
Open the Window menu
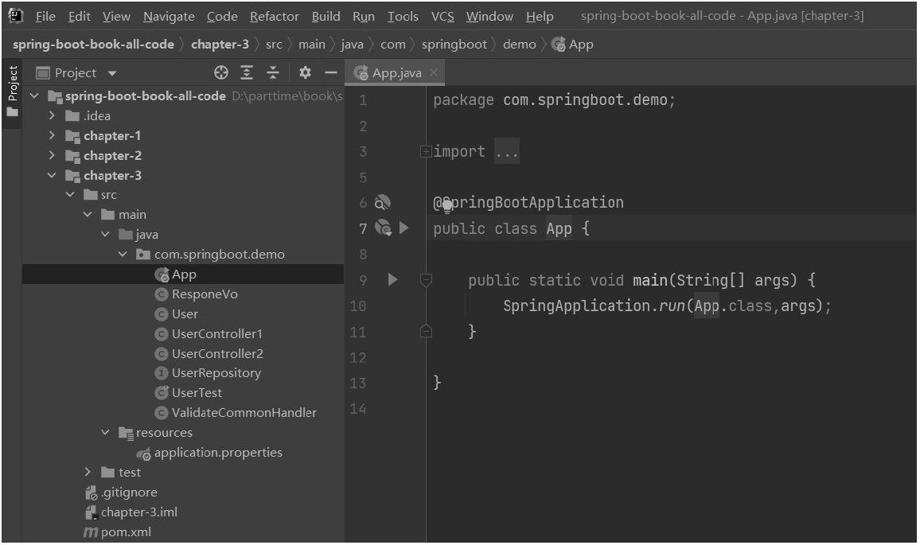(490, 17)
